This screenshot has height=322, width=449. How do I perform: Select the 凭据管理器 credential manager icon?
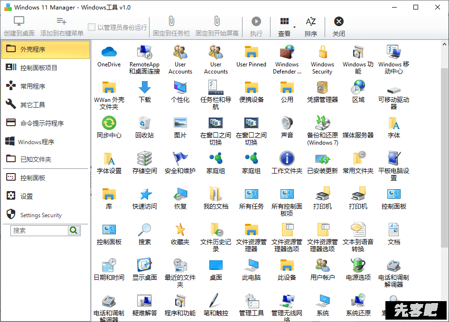pos(323,88)
